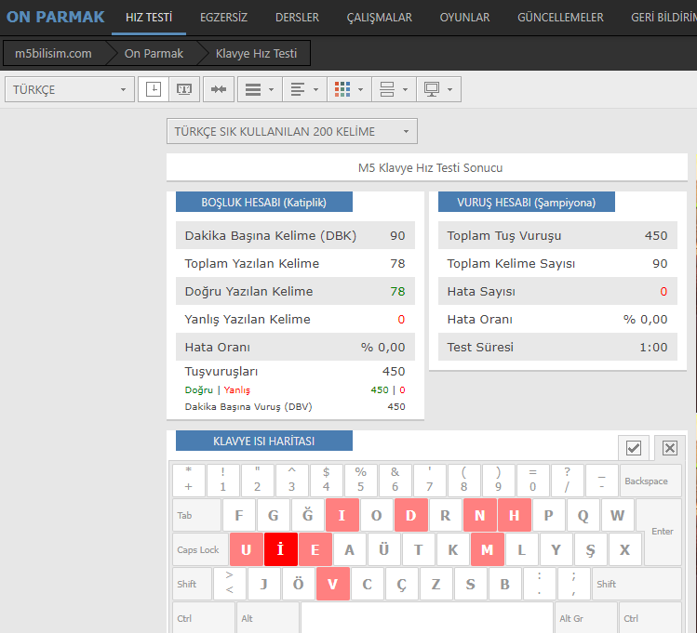Click the Tuşvuruşları row

(x=295, y=371)
